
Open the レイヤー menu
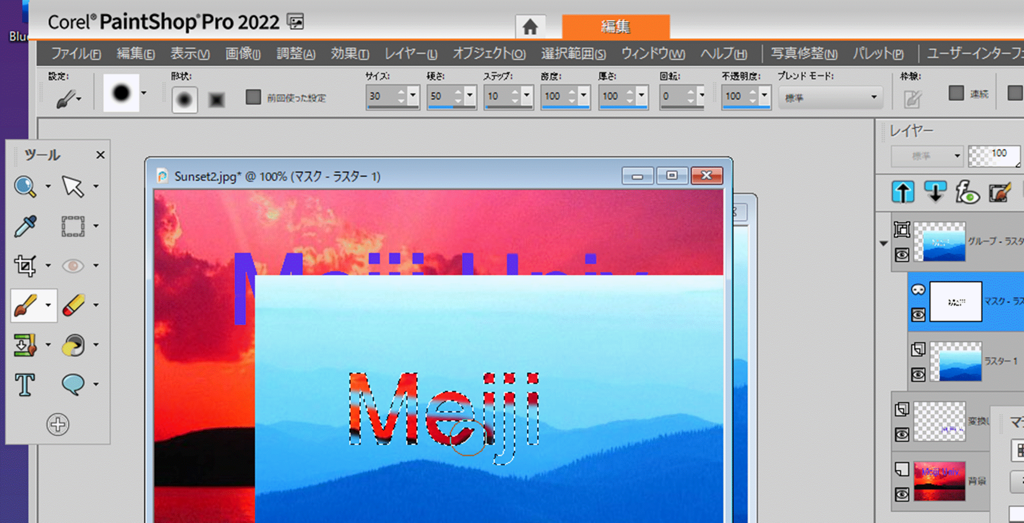(x=411, y=54)
